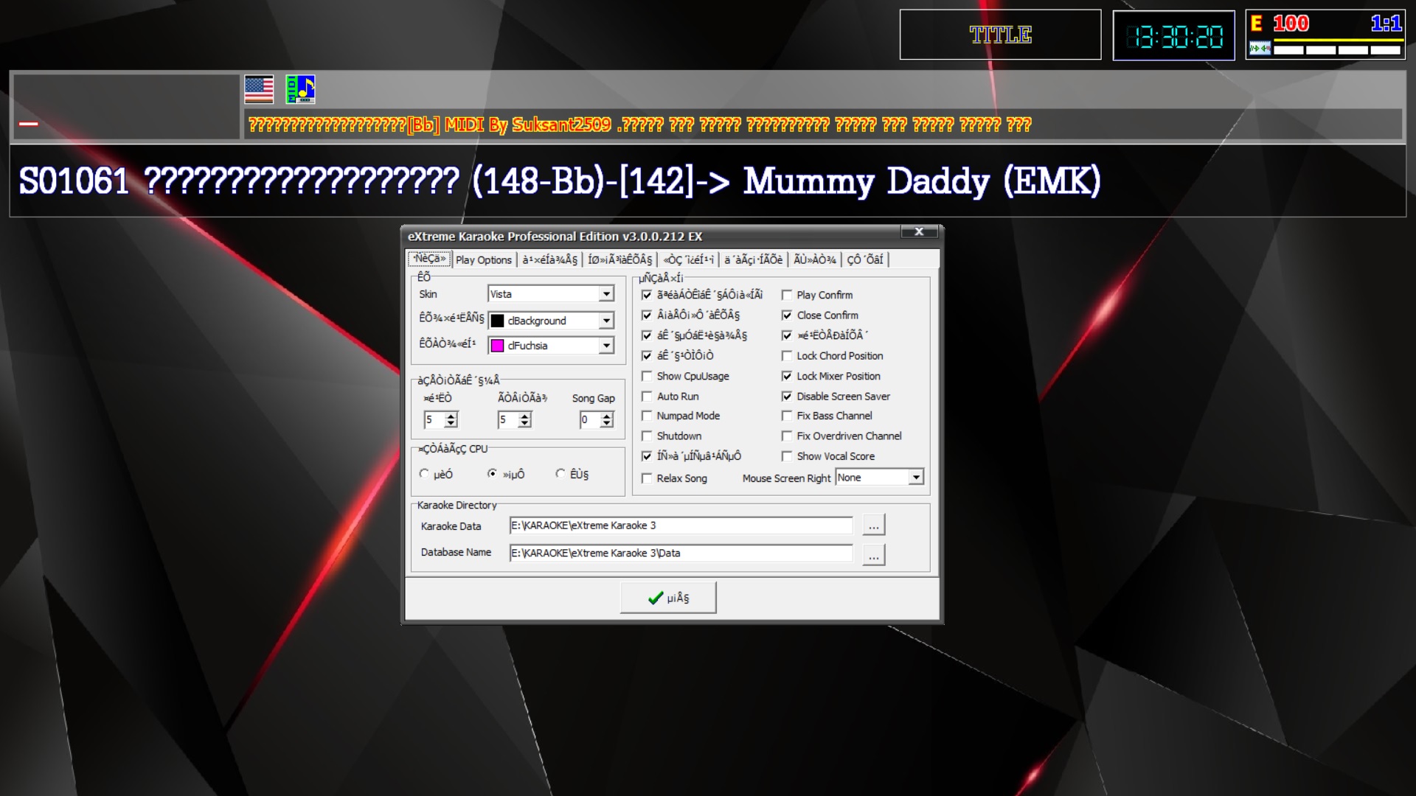Click the black color swatch
1416x796 pixels.
(498, 321)
